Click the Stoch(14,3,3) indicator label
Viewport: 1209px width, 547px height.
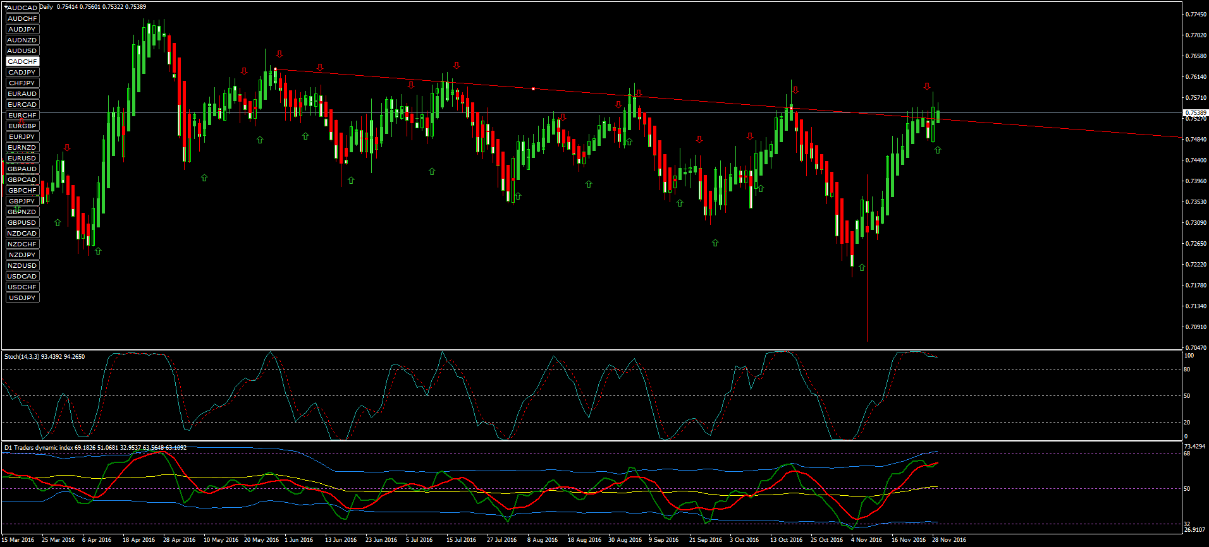(x=45, y=357)
